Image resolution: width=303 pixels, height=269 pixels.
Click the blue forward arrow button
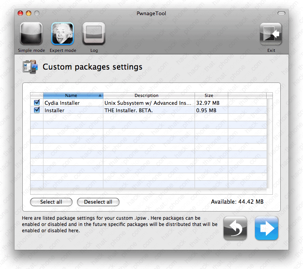coord(267,228)
